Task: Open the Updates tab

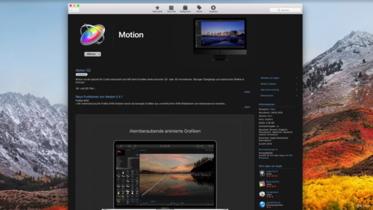Action: 213,9
